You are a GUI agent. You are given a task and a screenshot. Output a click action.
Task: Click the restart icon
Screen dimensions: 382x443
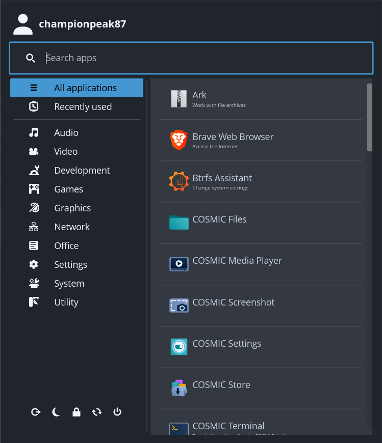pyautogui.click(x=97, y=412)
